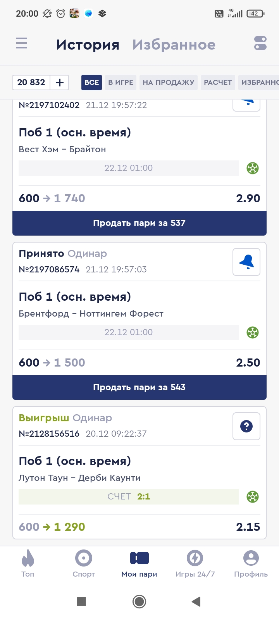Tap the 20 832 balance field
The height and width of the screenshot is (620, 279).
pos(31,83)
